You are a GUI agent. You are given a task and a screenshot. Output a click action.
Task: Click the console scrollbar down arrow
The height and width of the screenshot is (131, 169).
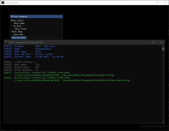163,122
